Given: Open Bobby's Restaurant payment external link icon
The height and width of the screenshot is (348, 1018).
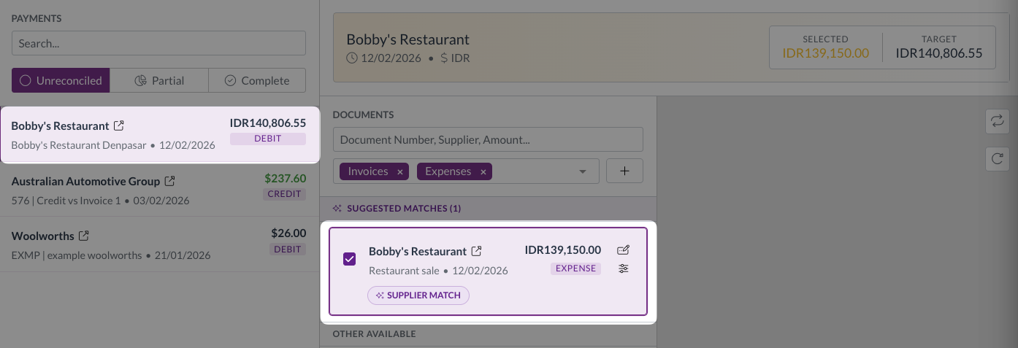Looking at the screenshot, I should (x=119, y=126).
